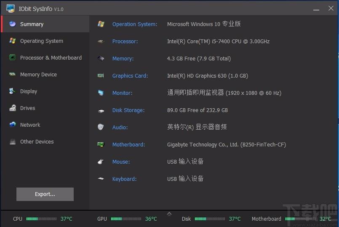This screenshot has height=227, width=339.
Task: Click the monitor icon beside Monitor label
Action: (101, 93)
